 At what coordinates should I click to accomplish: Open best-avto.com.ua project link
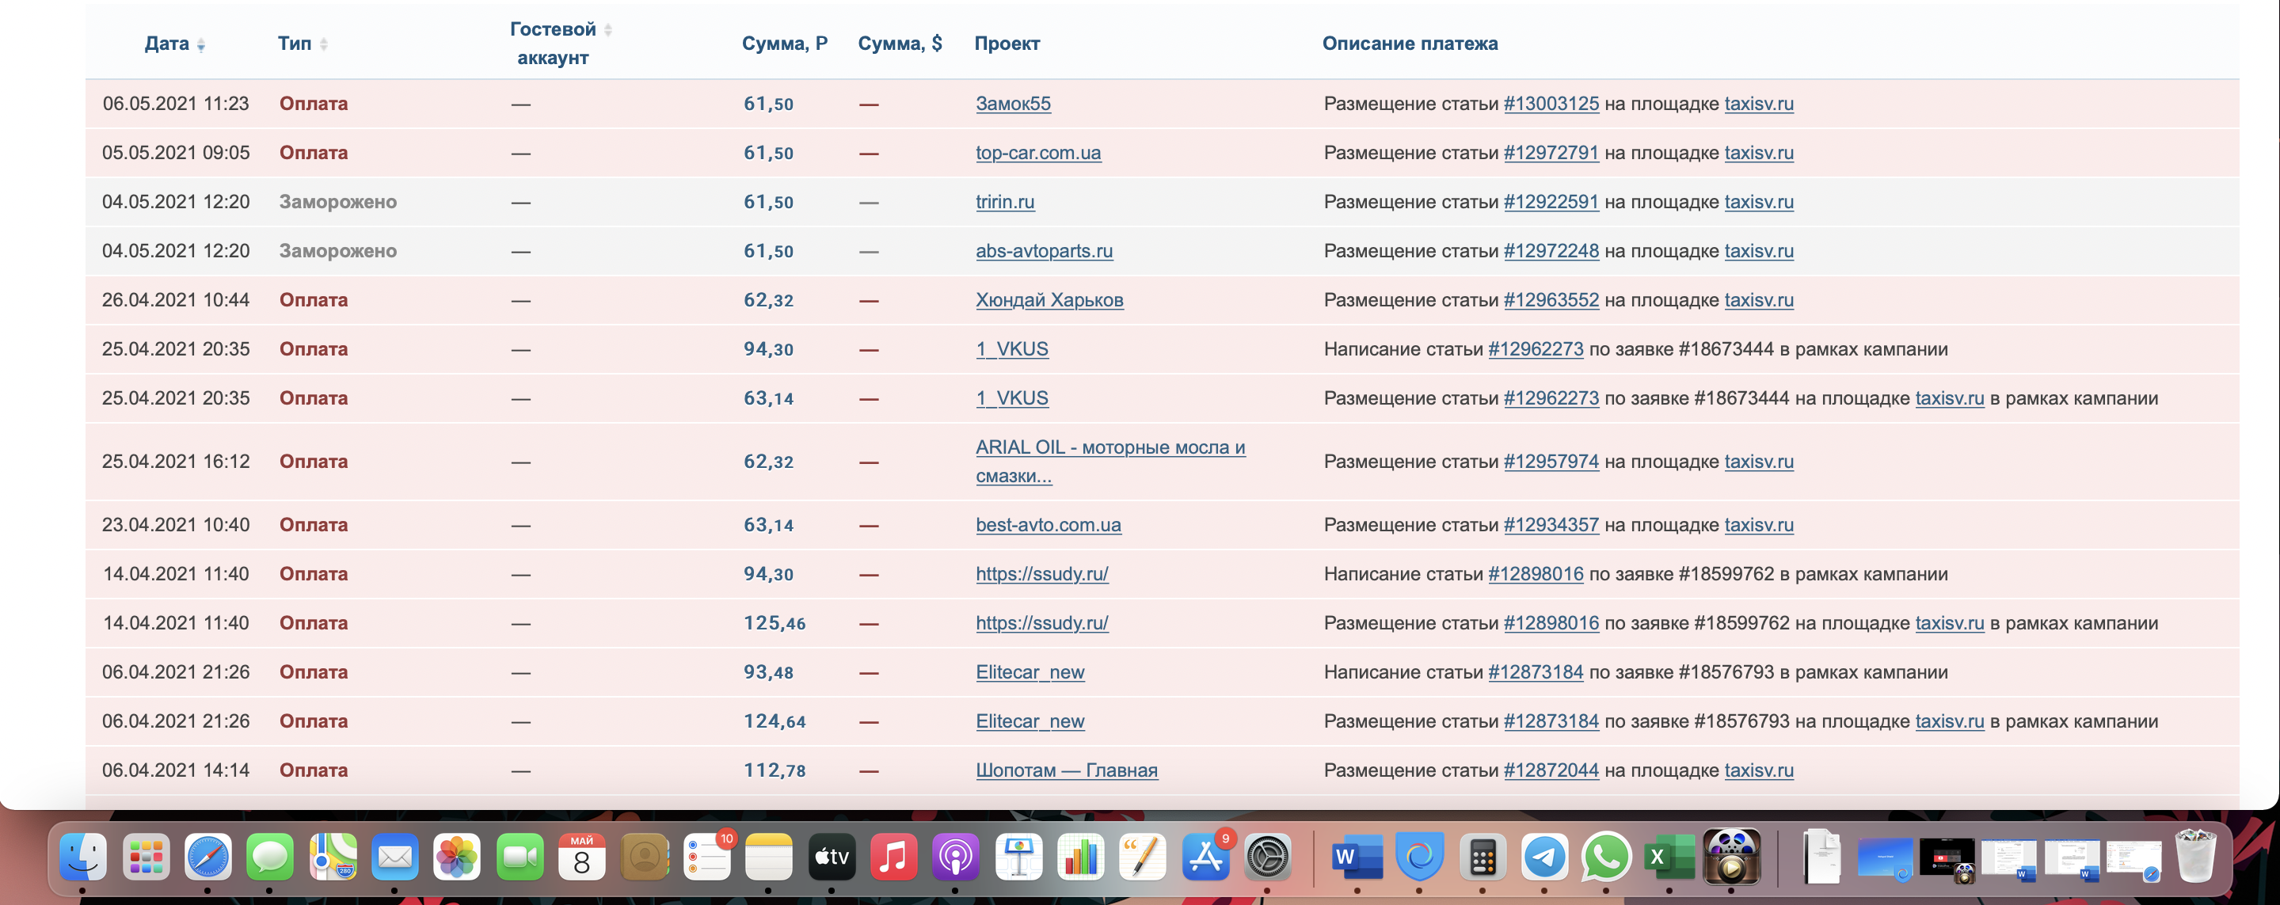(1048, 525)
